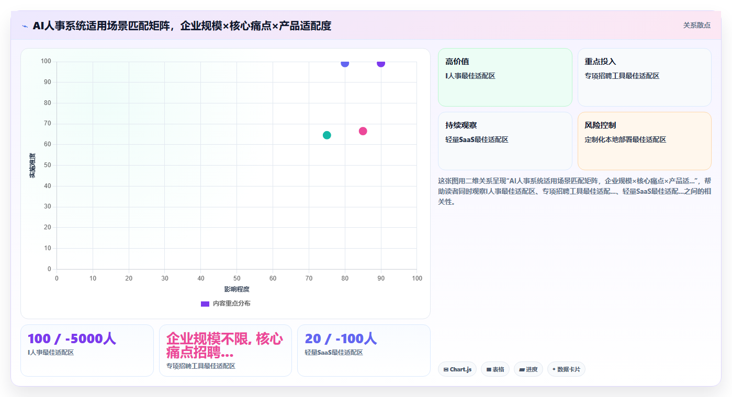Click the 进度 chip icon

pos(522,369)
